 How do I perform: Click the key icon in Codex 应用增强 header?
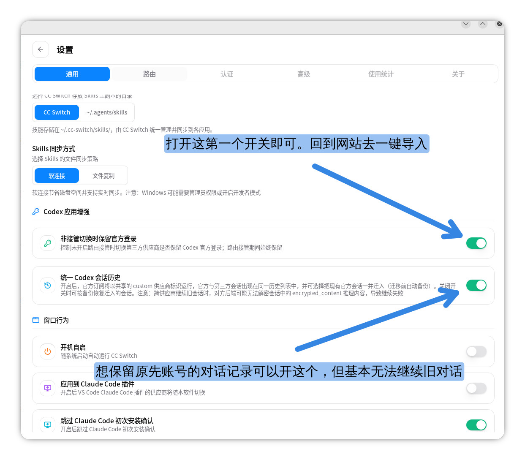tap(36, 212)
